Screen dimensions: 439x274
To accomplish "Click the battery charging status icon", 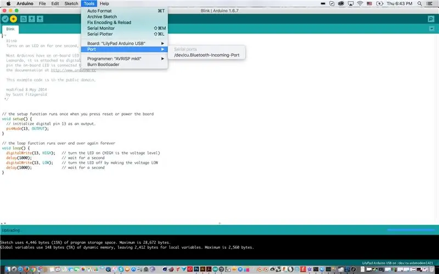I will coord(380,3).
